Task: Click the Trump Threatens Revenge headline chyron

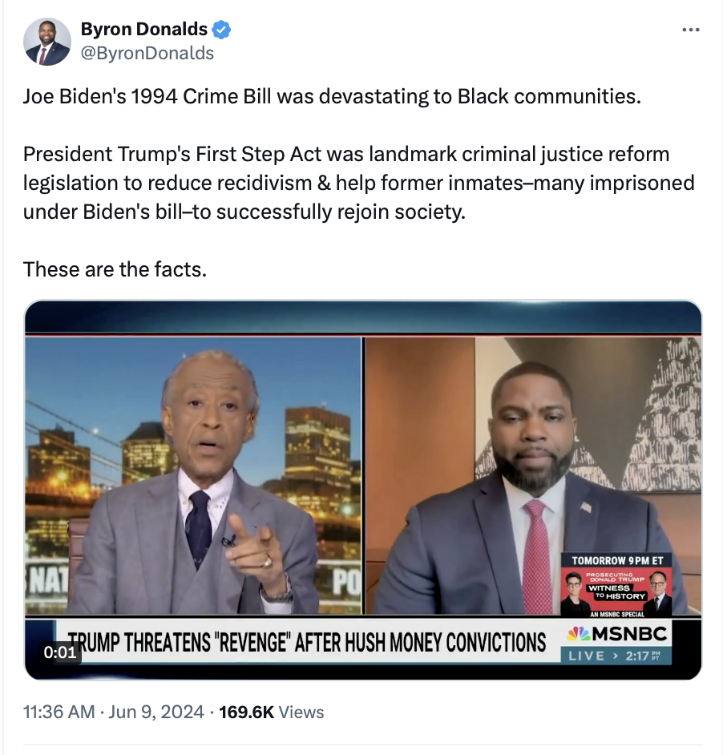Action: click(307, 642)
